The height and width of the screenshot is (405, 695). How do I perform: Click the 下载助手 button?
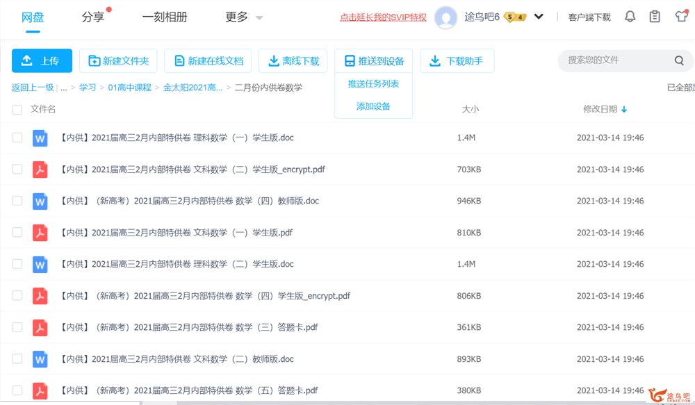pyautogui.click(x=457, y=60)
